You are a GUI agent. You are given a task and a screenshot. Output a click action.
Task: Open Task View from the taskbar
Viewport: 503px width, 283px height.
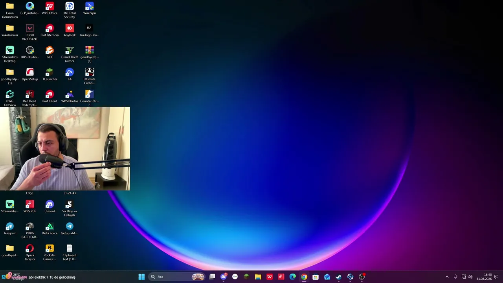(x=212, y=277)
